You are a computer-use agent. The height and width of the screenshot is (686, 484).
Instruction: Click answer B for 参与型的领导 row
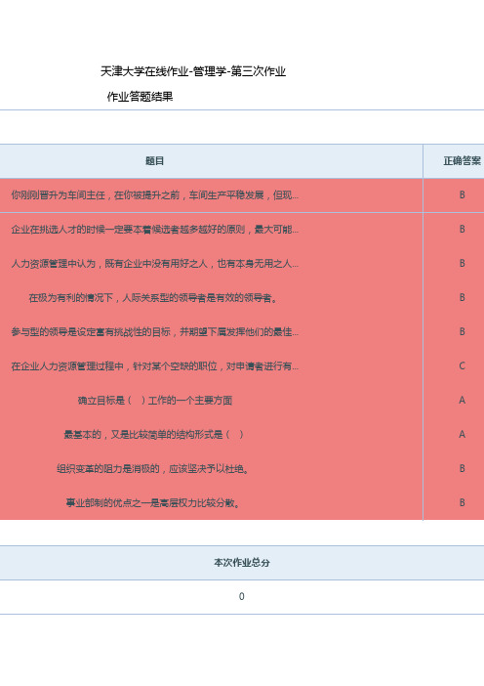click(463, 331)
